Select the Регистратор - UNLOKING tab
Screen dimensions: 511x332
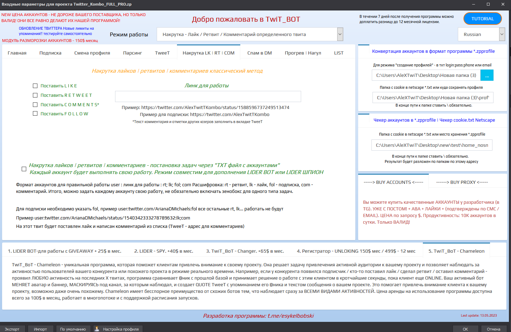(356, 251)
